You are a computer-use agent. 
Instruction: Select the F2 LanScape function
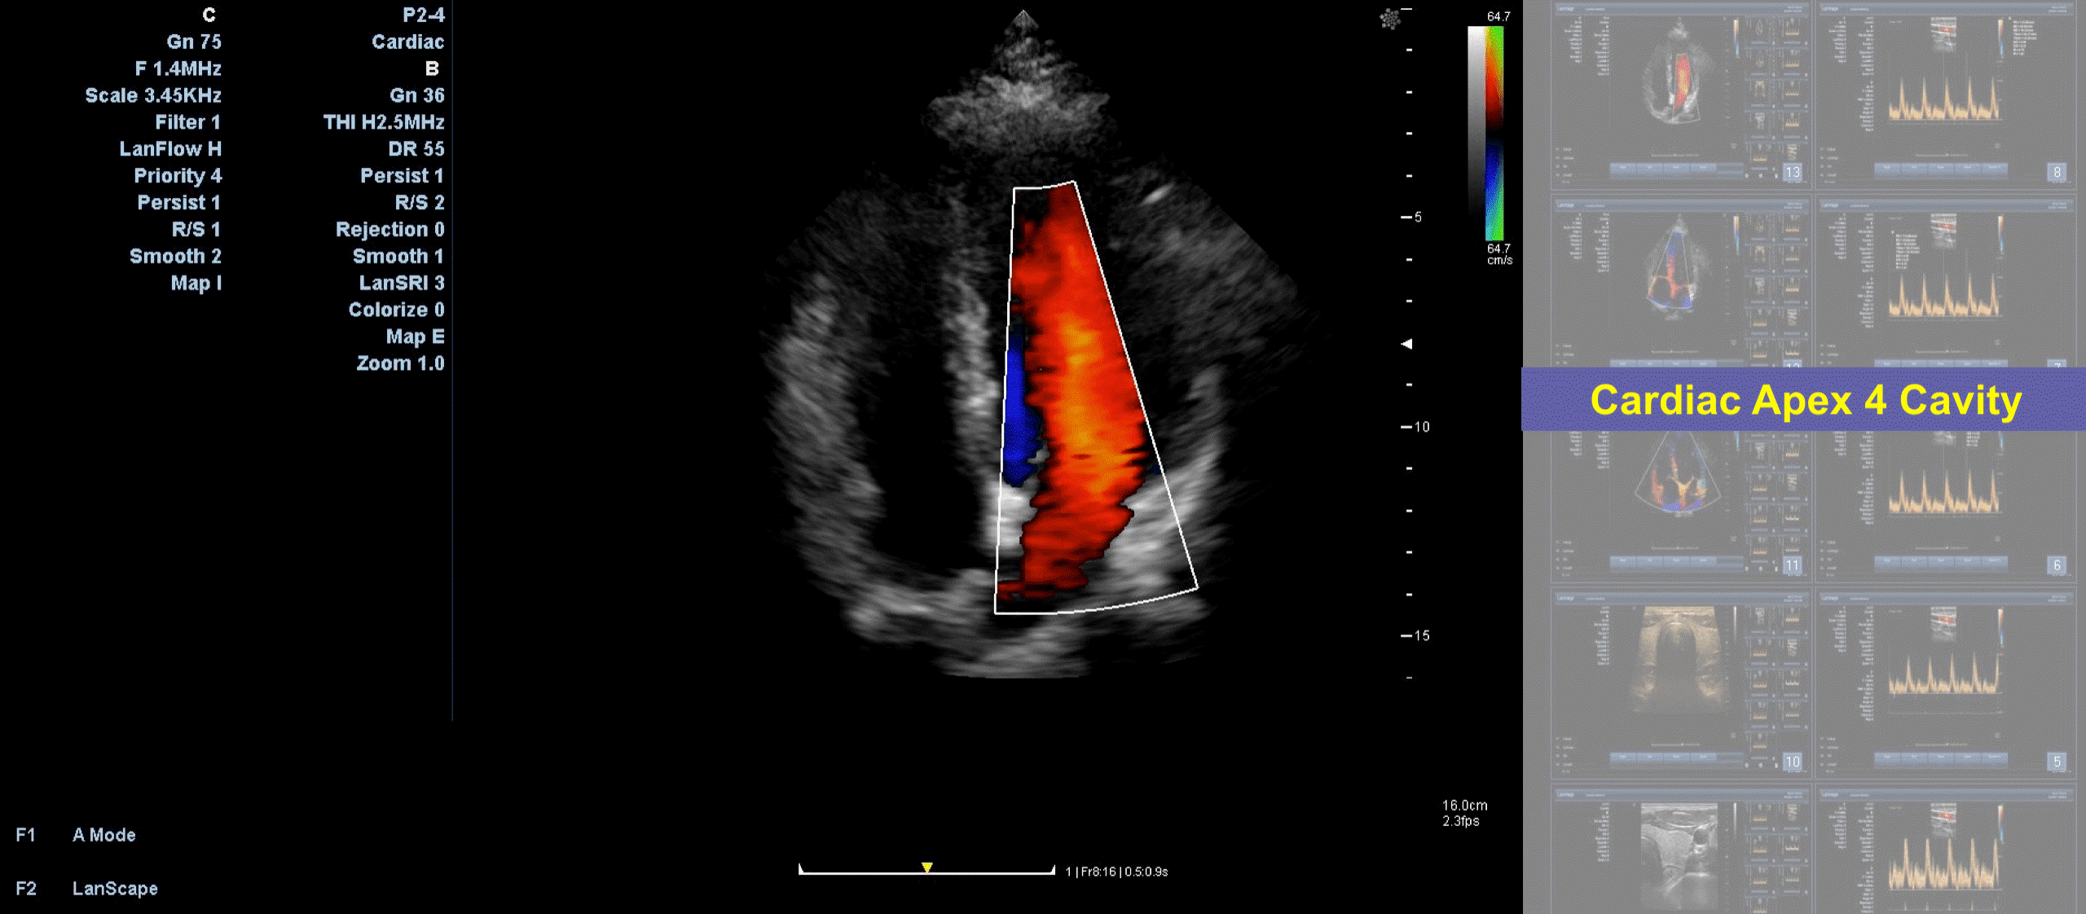click(x=86, y=888)
